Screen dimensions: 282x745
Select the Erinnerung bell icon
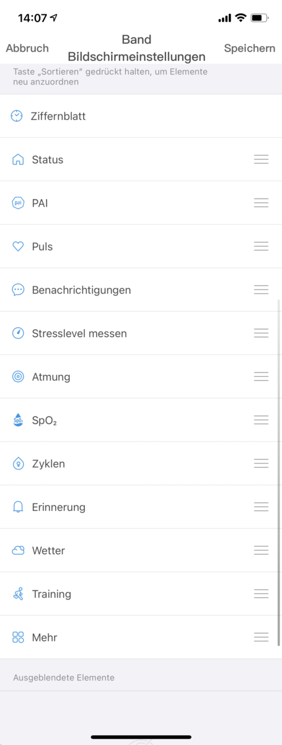(19, 507)
